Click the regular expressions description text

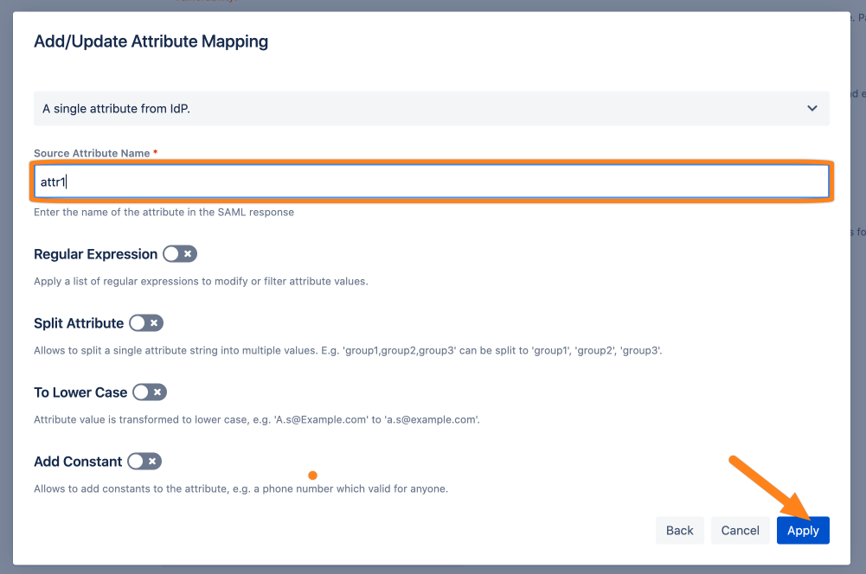coord(201,281)
